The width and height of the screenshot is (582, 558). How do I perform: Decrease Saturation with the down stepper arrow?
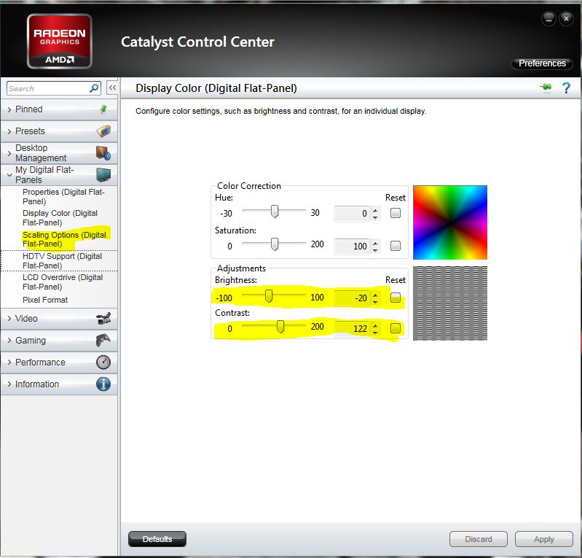pos(375,249)
